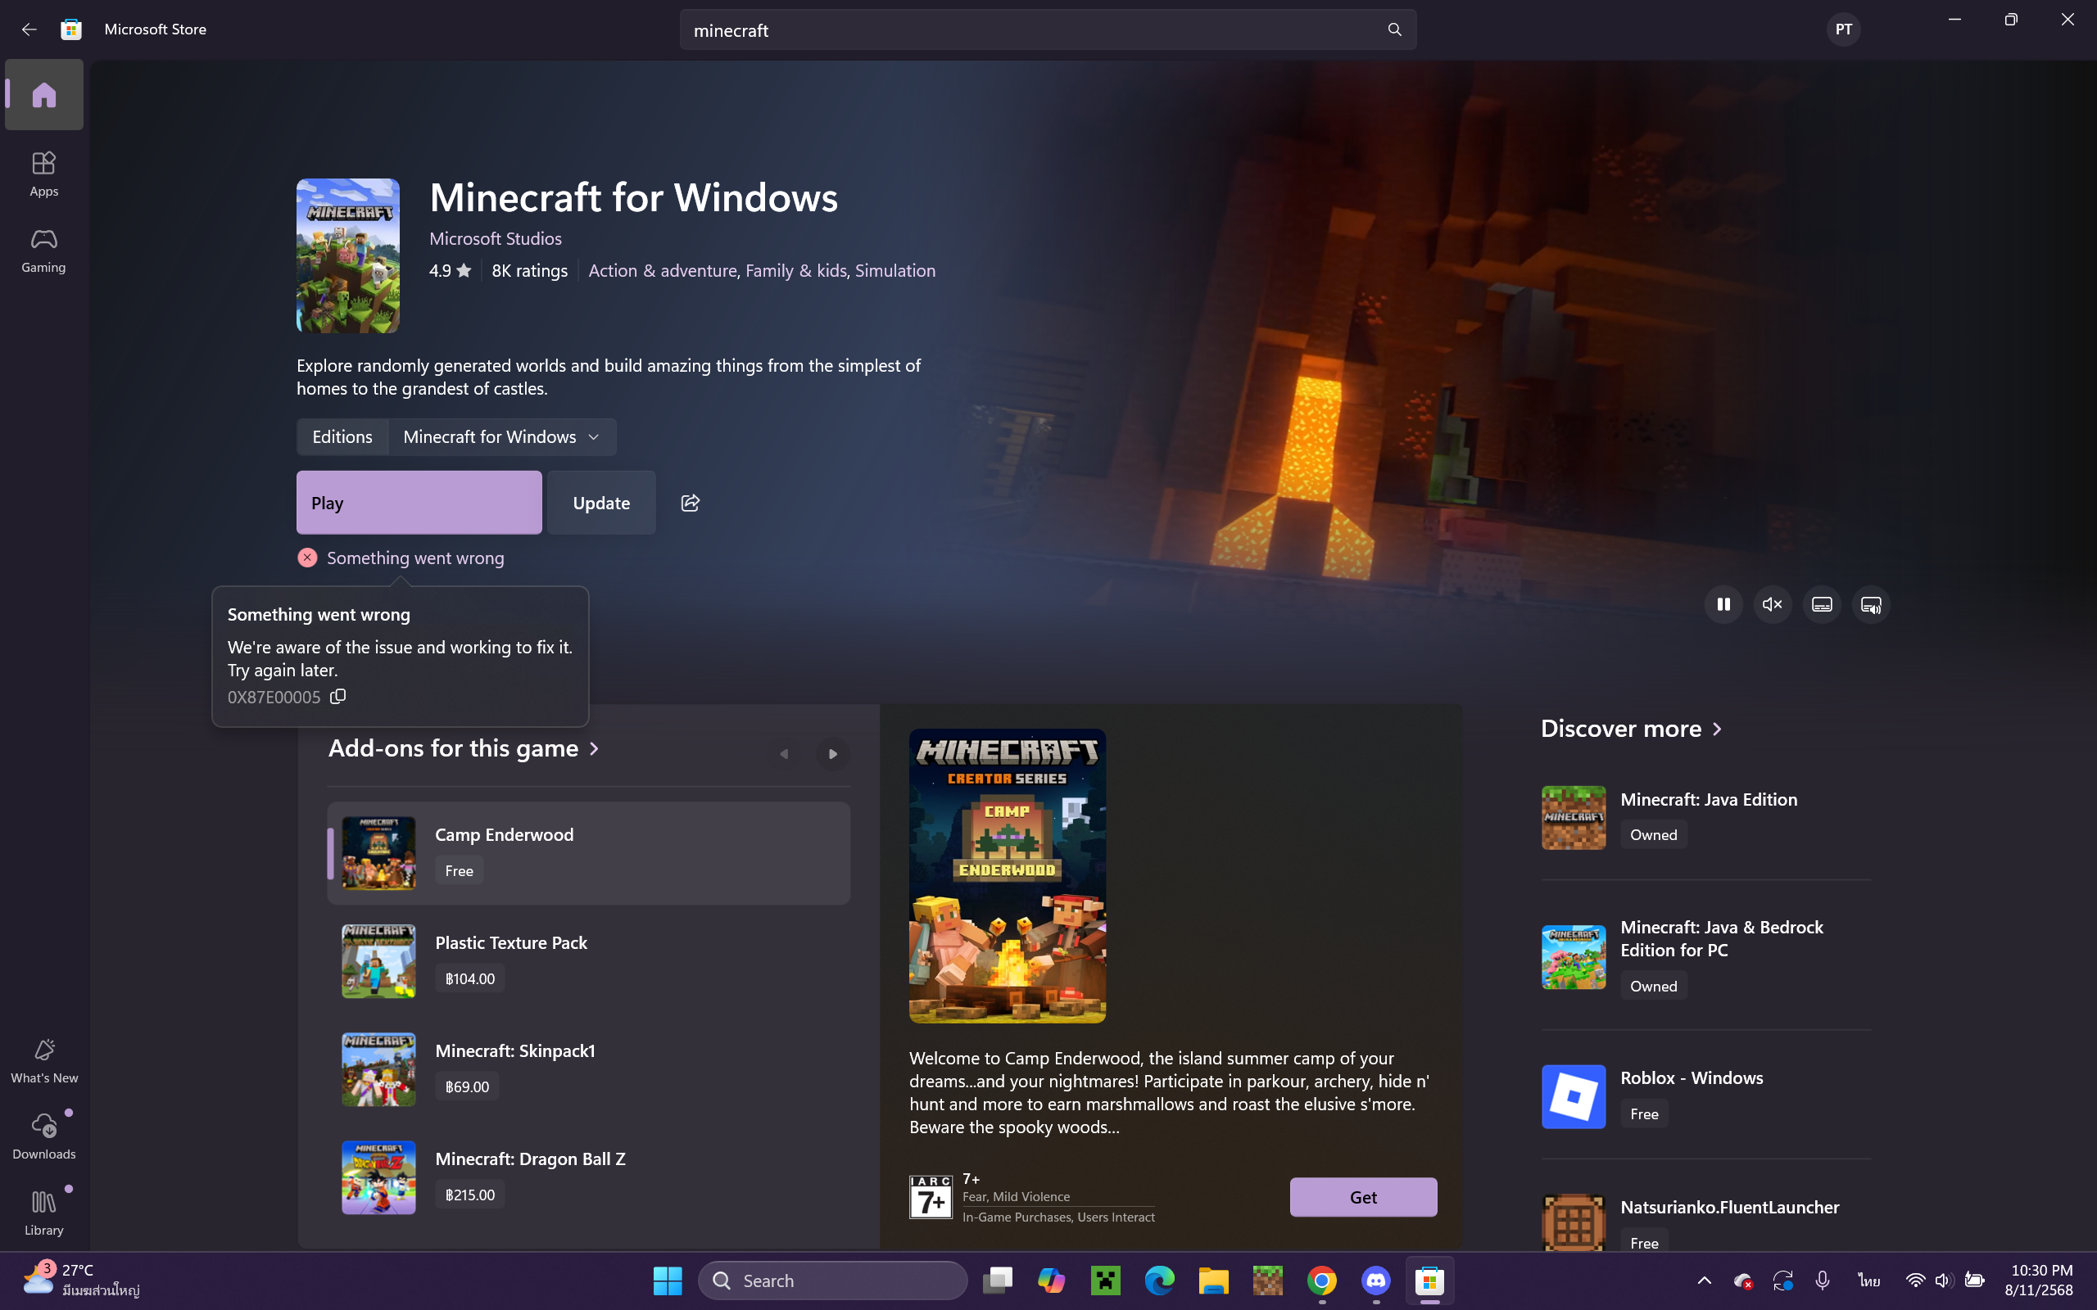Switch to the Apps tab
Image resolution: width=2097 pixels, height=1310 pixels.
pos(43,174)
